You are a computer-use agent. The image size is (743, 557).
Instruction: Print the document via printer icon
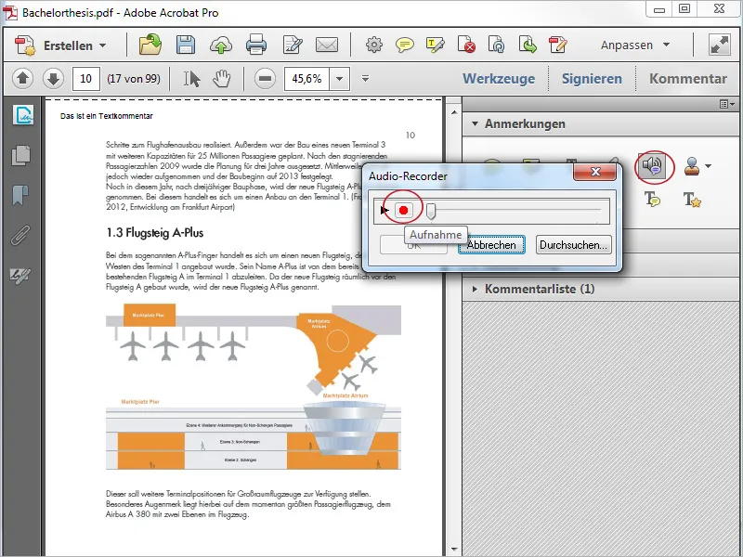coord(256,45)
